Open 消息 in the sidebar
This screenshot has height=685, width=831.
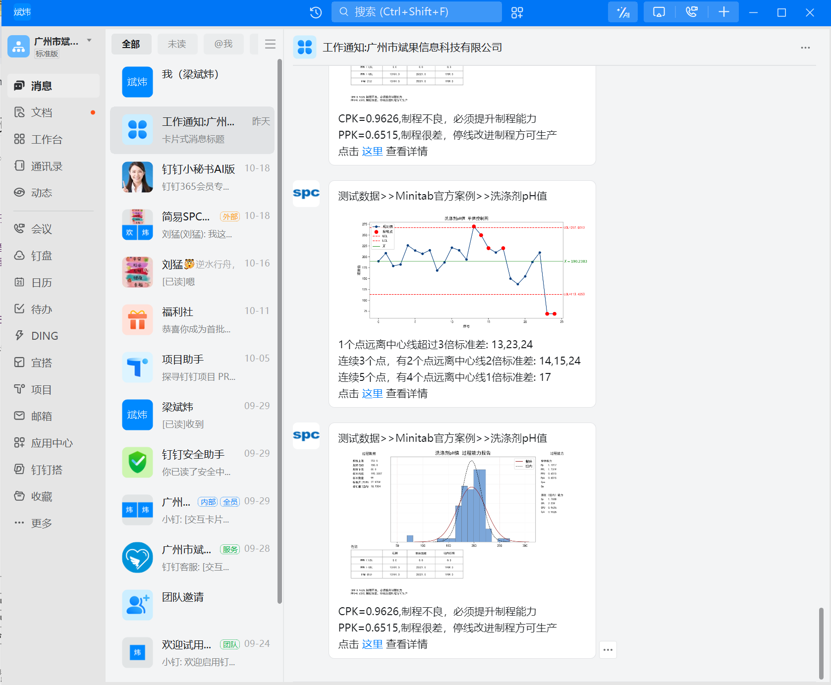point(54,86)
